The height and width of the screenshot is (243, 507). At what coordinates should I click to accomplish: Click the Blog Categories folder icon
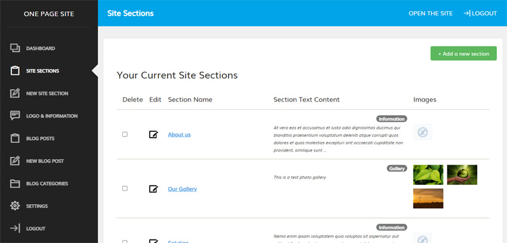16,184
